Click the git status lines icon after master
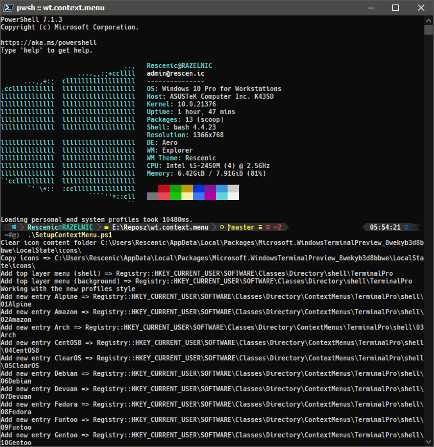 point(260,227)
